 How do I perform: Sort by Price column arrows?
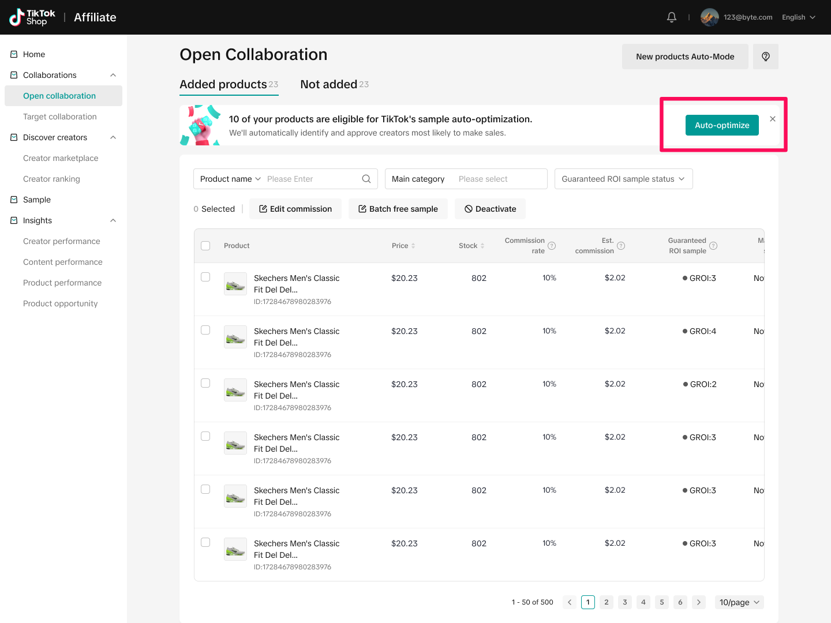(x=413, y=246)
